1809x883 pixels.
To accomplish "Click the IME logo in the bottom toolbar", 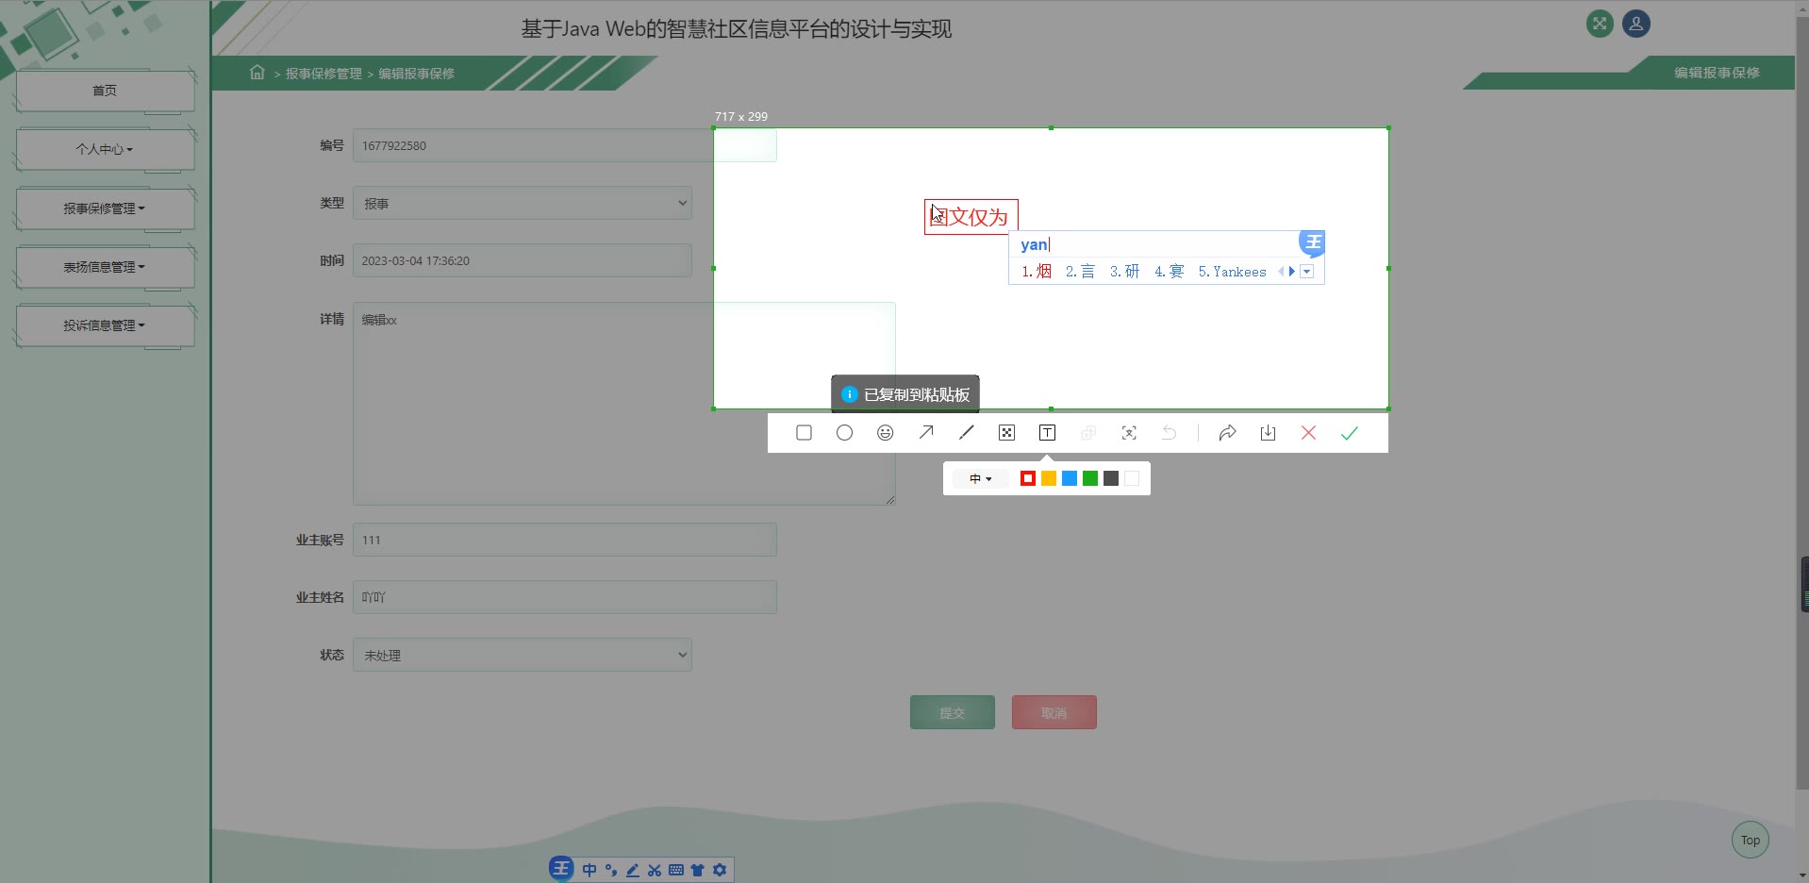I will click(561, 869).
